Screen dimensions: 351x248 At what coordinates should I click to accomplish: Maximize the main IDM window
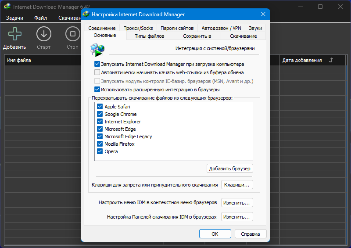coord(320,7)
